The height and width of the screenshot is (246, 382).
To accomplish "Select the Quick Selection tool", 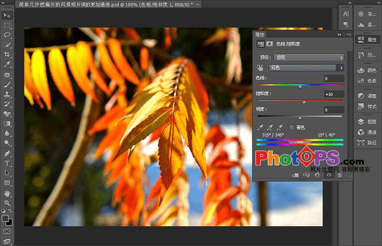I will tap(7, 44).
